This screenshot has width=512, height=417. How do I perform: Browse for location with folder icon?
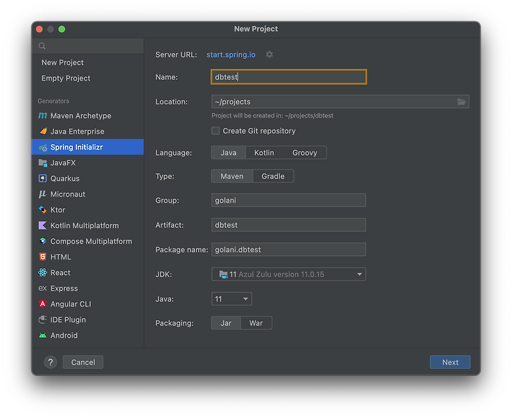pos(461,102)
